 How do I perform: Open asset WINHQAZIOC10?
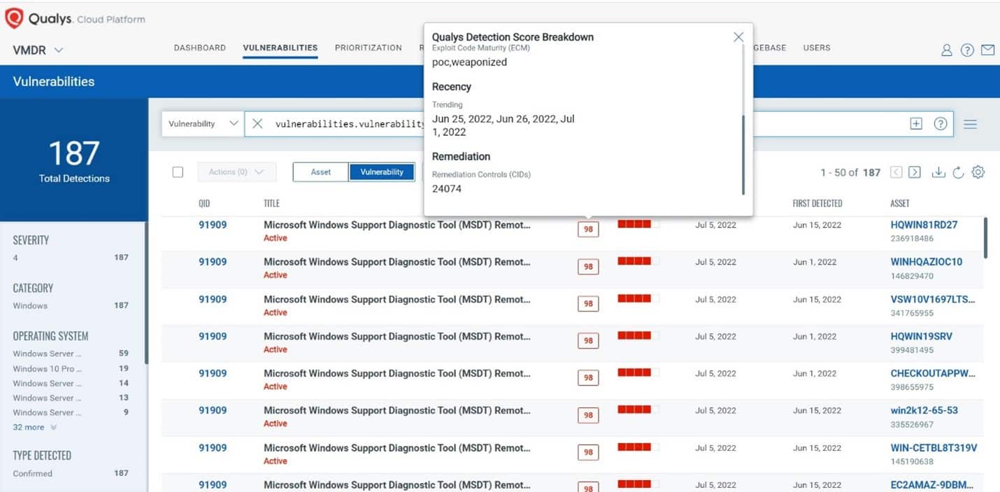927,262
